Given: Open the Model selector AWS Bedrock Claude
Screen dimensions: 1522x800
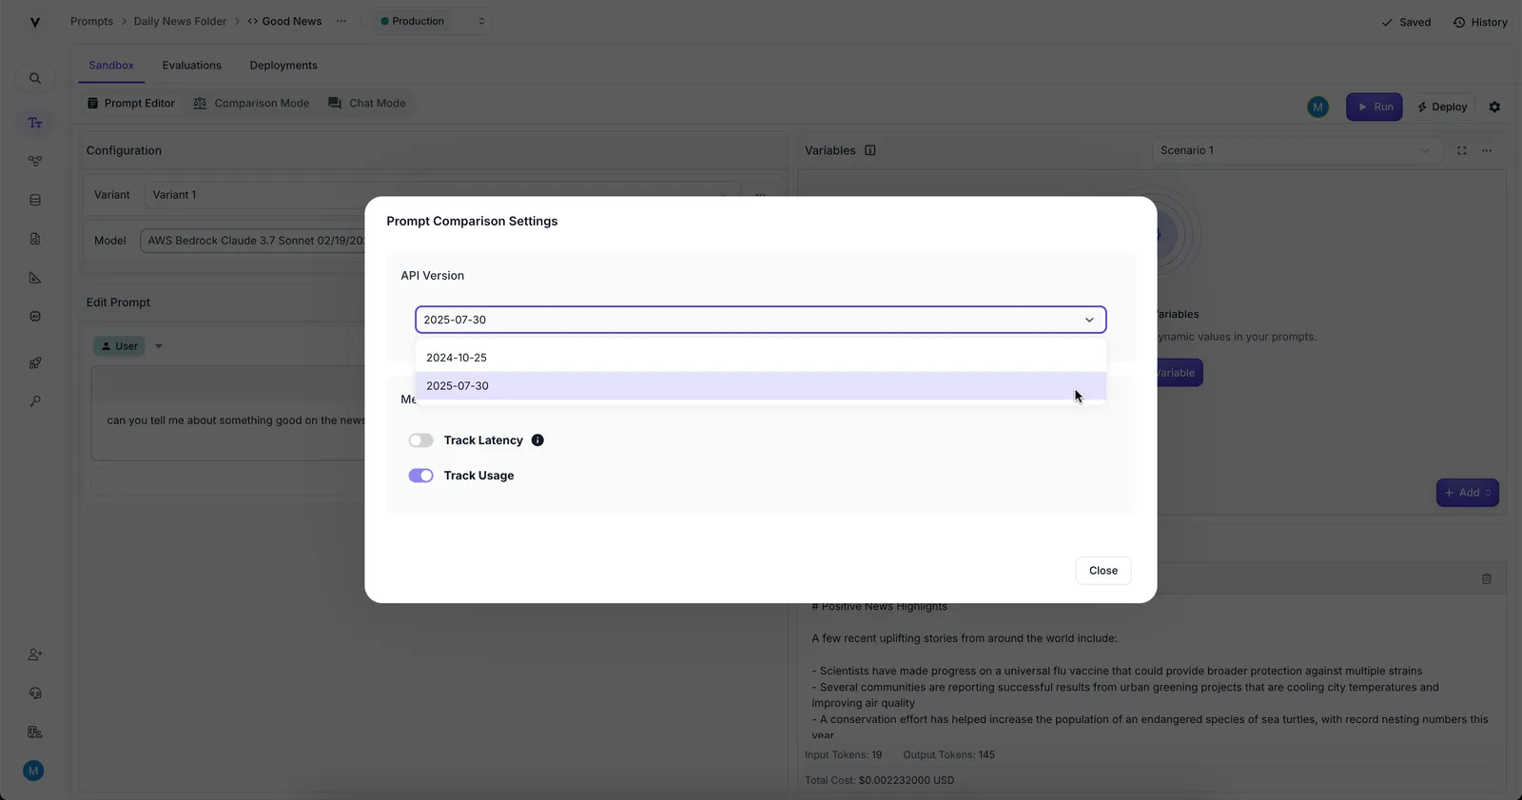Looking at the screenshot, I should click(255, 241).
